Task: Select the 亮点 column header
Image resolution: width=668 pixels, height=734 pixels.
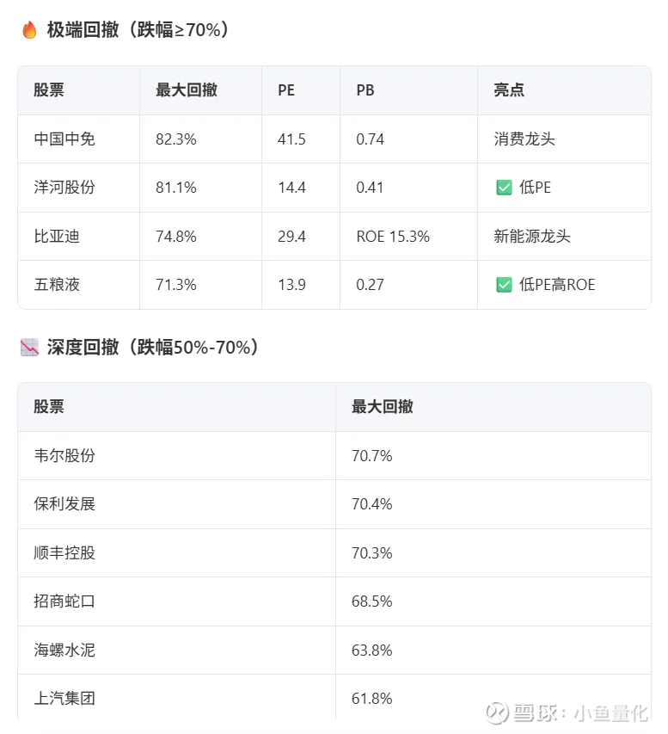Action: (509, 90)
